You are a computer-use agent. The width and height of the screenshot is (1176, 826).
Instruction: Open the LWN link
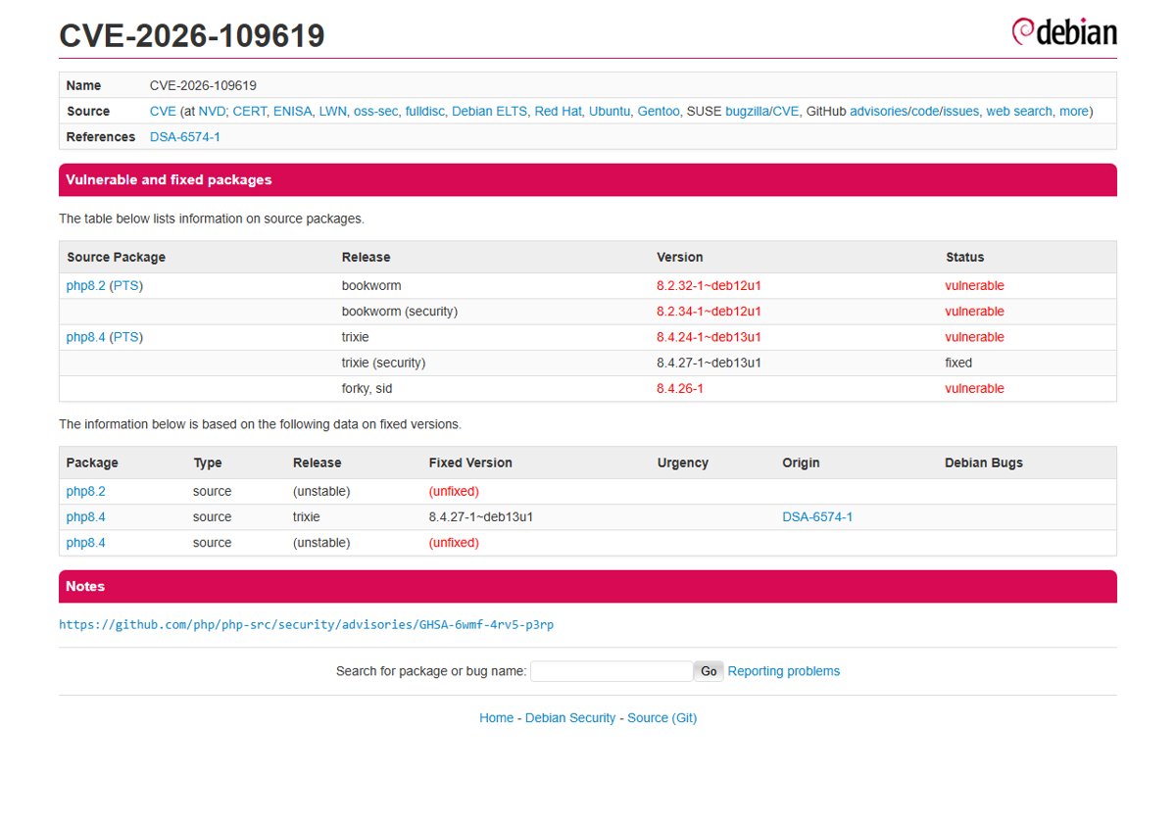[332, 112]
